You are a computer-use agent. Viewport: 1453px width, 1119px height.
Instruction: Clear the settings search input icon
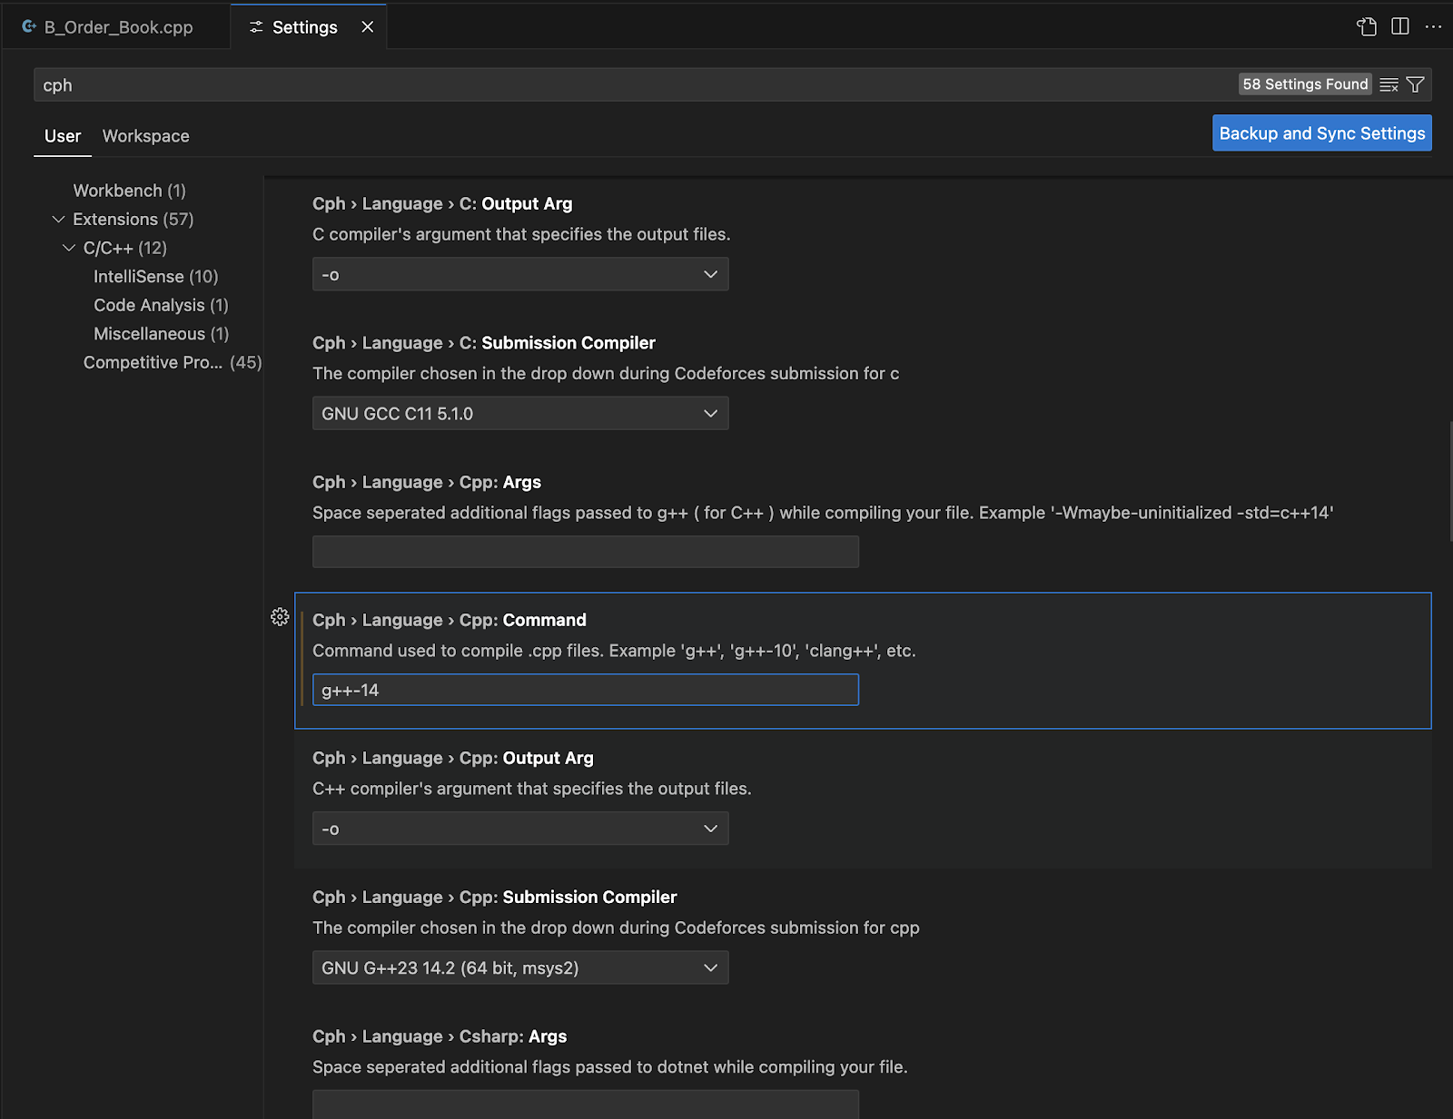coord(1389,84)
